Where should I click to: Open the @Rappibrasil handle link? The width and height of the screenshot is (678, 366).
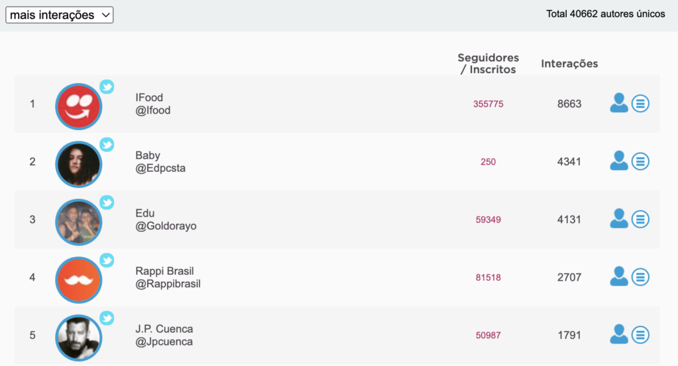coord(168,284)
